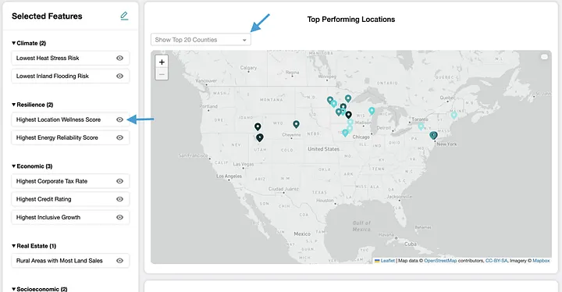Screen dimensions: 562x292
Task: Select the map pin near New York
Action: 433,136
